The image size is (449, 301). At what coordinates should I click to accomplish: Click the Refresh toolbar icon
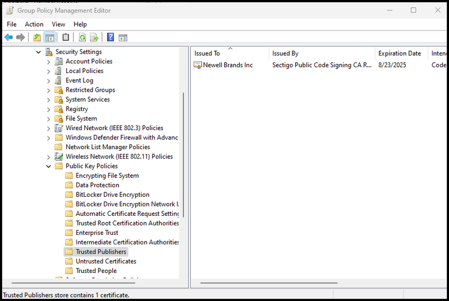(82, 38)
